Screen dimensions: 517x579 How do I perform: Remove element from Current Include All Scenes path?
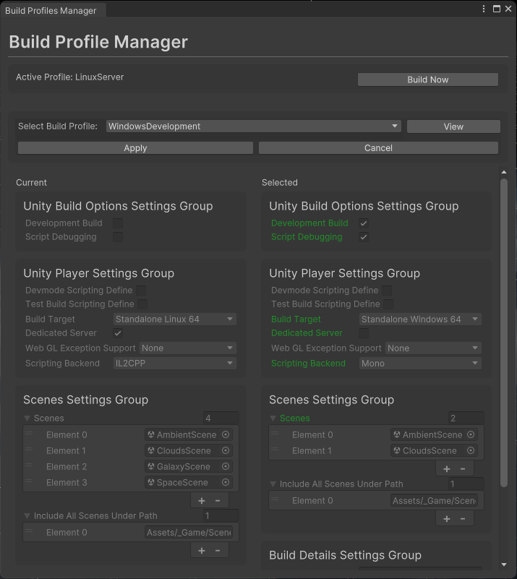point(218,550)
